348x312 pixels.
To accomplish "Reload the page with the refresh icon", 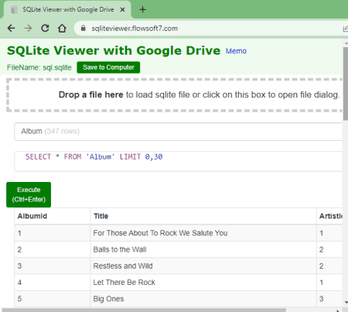I will (45, 28).
